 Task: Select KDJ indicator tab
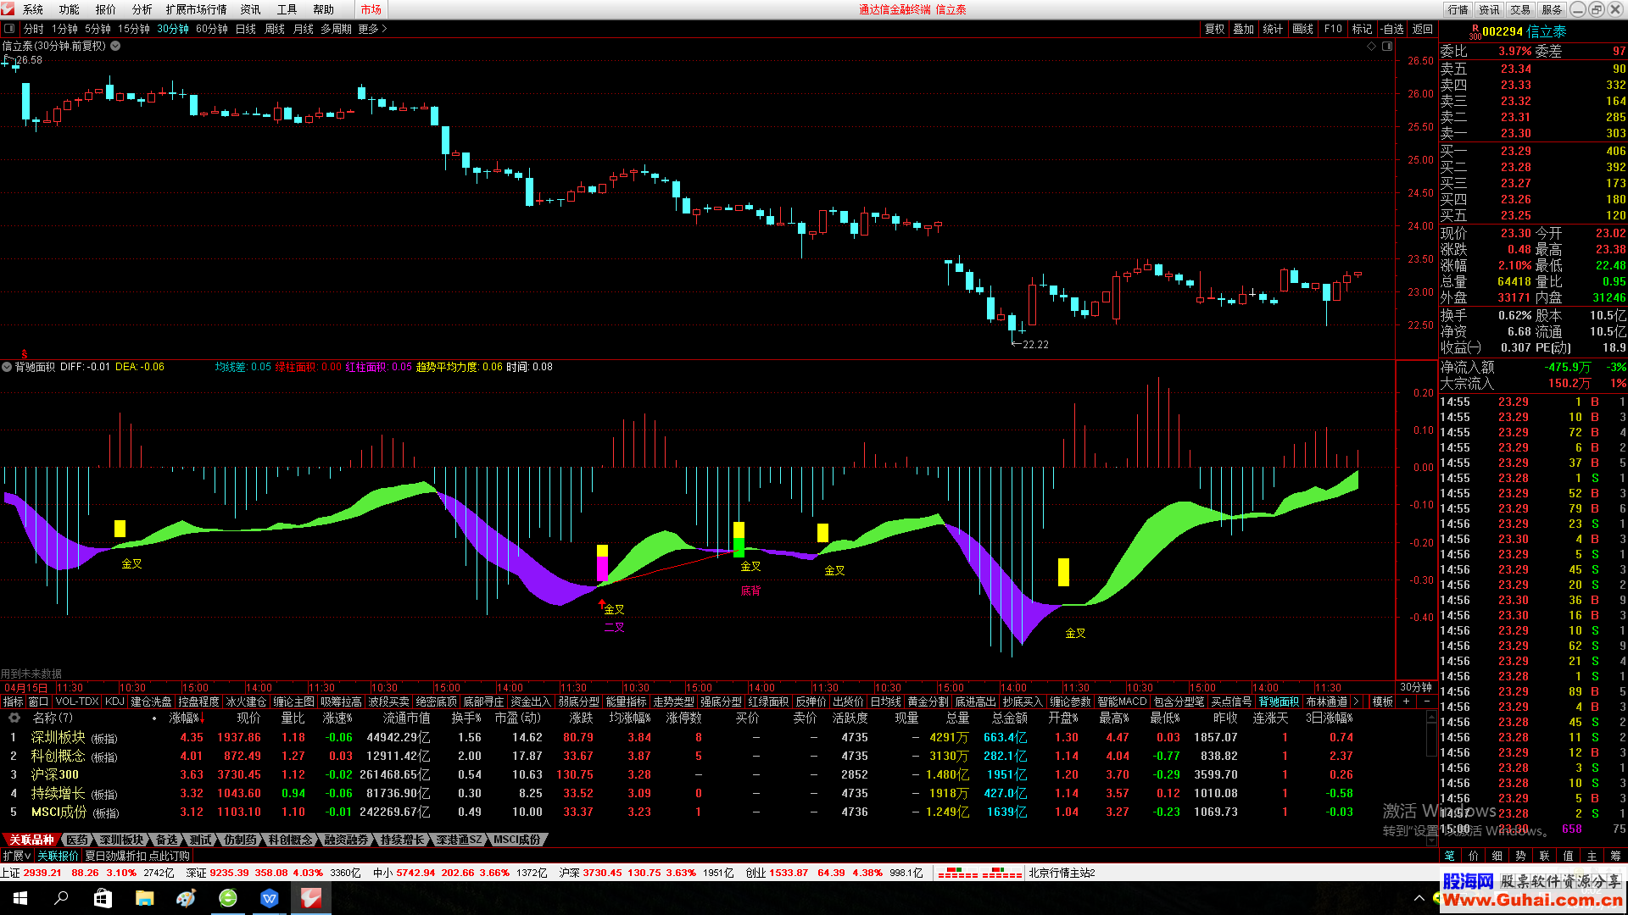114,701
